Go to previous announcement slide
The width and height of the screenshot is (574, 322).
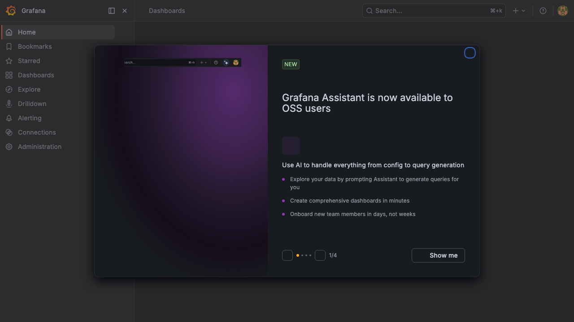[x=287, y=255]
